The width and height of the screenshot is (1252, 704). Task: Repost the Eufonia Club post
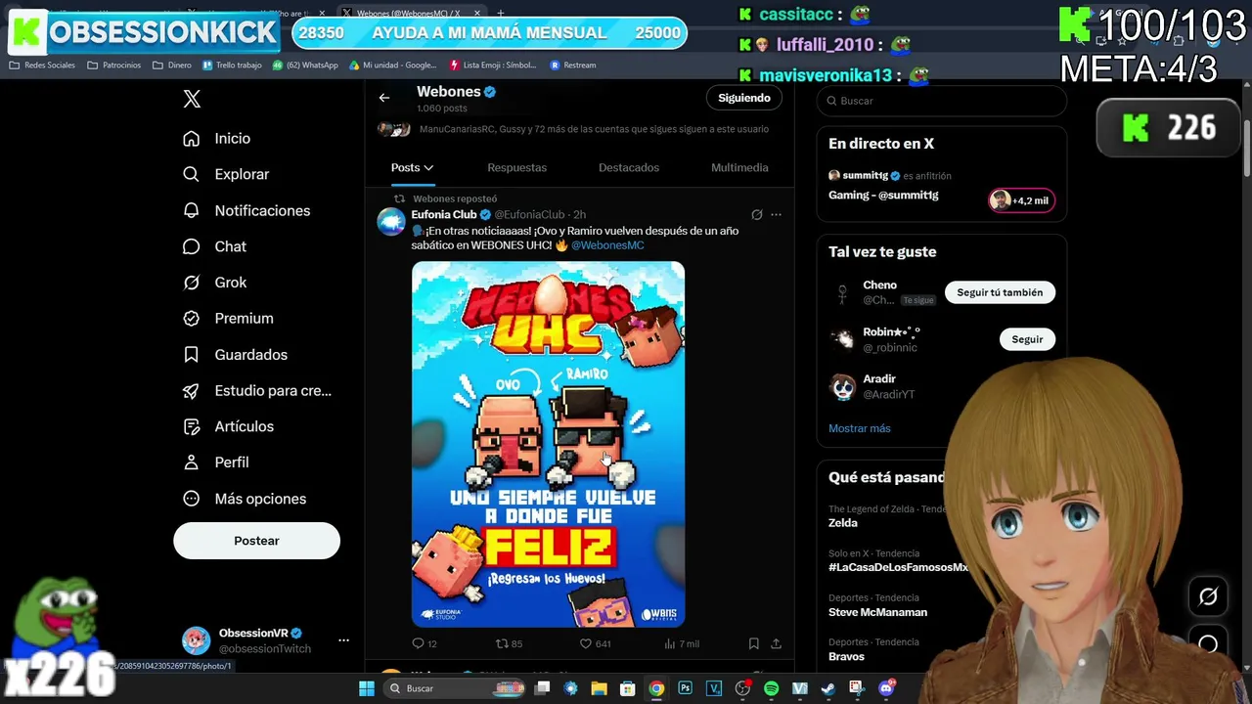(509, 643)
